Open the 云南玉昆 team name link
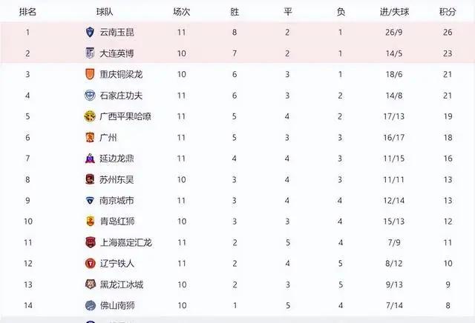Image resolution: width=475 pixels, height=323 pixels. (117, 32)
